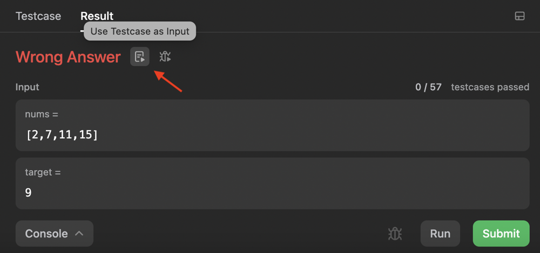Open the debugger icon beside Wrong Answer
This screenshot has height=253, width=540.
pyautogui.click(x=165, y=57)
